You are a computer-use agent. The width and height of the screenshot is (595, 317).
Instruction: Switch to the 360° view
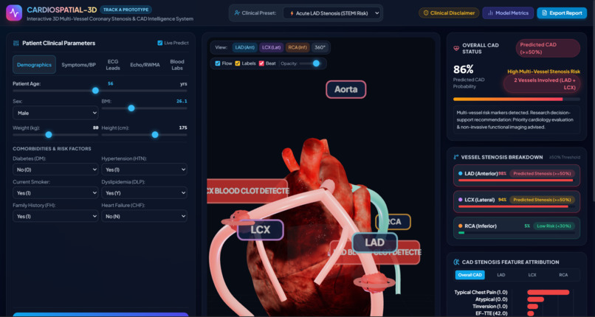click(320, 47)
